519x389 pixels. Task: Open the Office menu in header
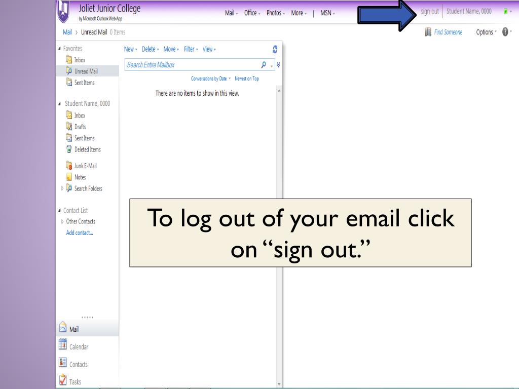(252, 13)
